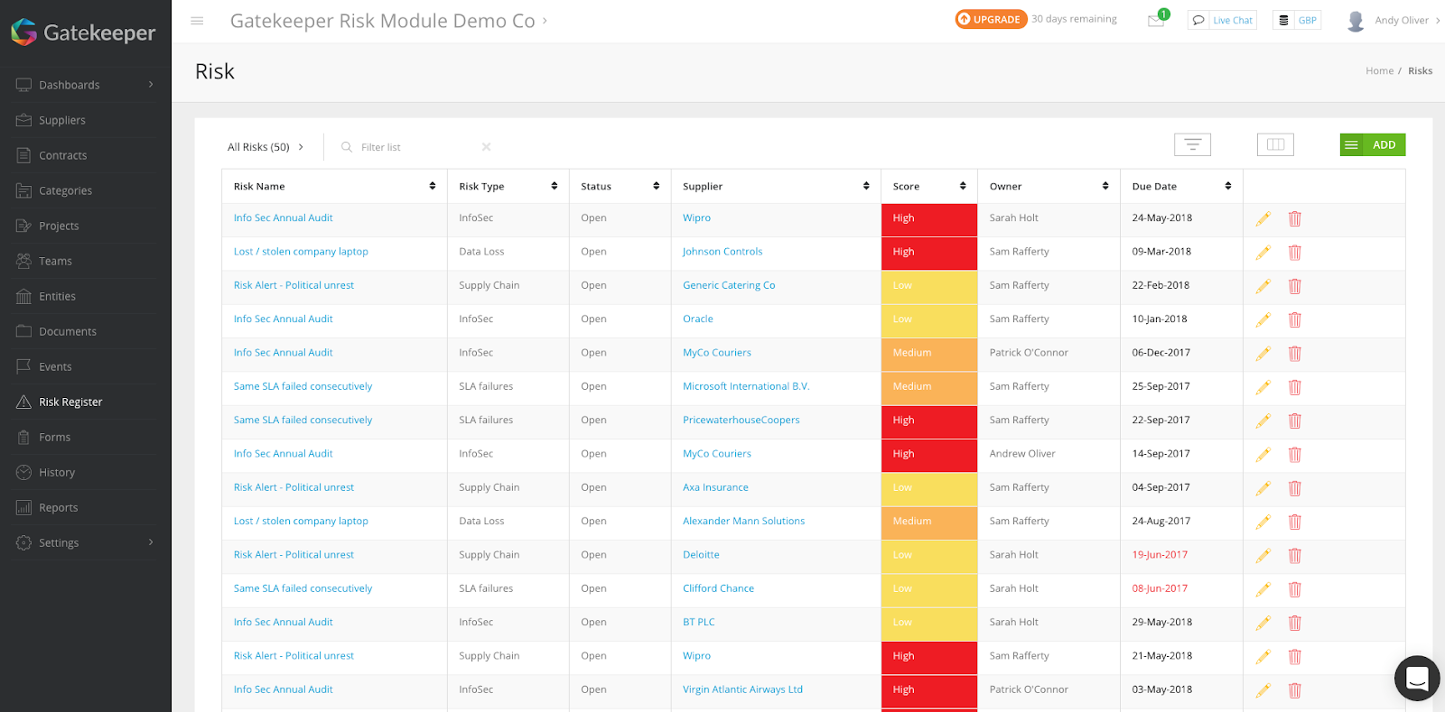Image resolution: width=1445 pixels, height=712 pixels.
Task: Go to Suppliers section
Action: (62, 120)
